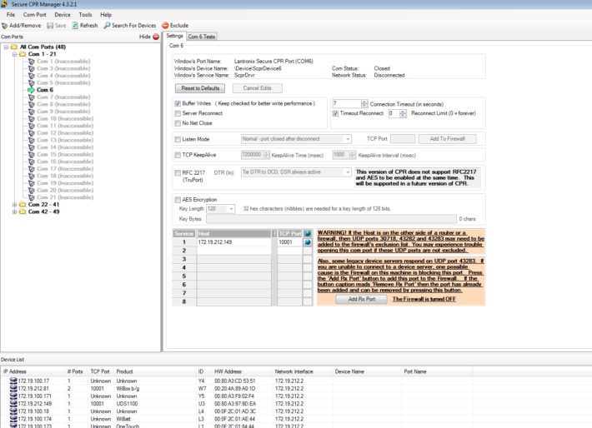The width and height of the screenshot is (592, 428).
Task: Click the Add/Remove toolbar icon
Action: [5, 26]
